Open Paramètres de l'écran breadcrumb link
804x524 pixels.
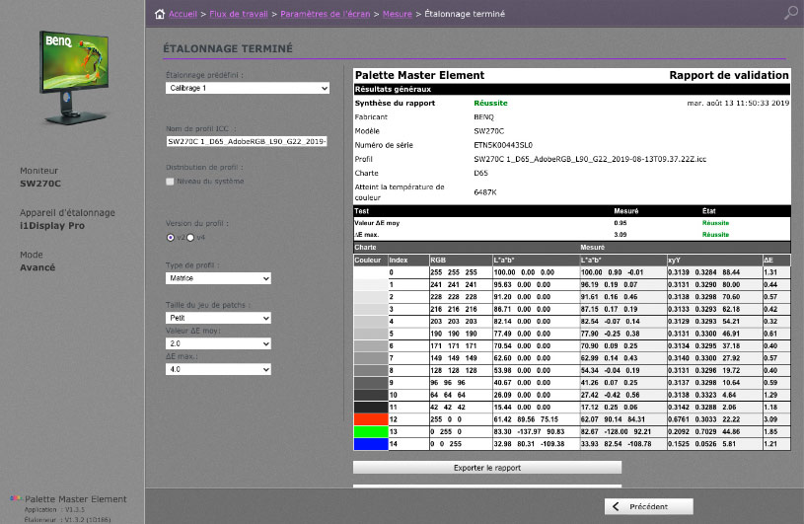[326, 14]
